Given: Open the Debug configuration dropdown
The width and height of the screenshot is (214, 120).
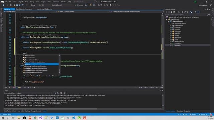Looking at the screenshot, I should click(x=34, y=5).
